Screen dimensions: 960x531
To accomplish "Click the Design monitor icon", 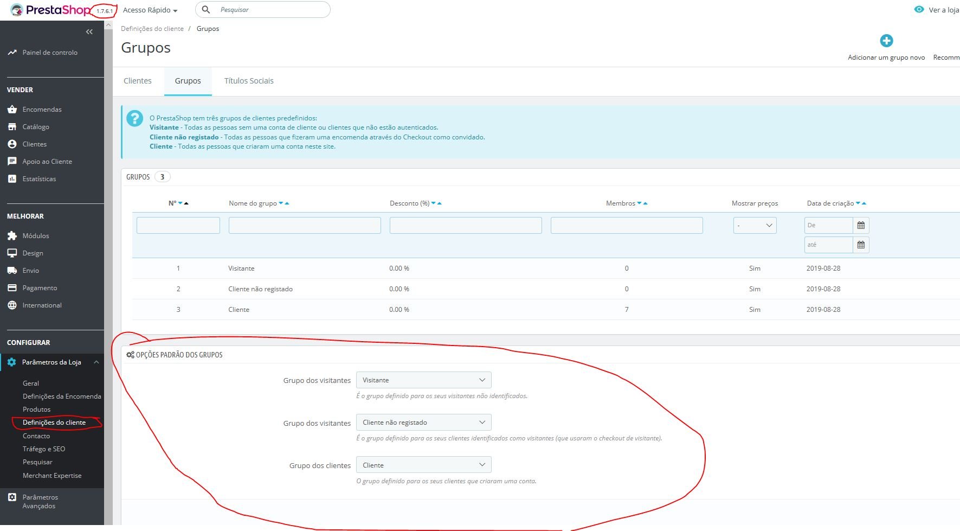I will pos(12,253).
